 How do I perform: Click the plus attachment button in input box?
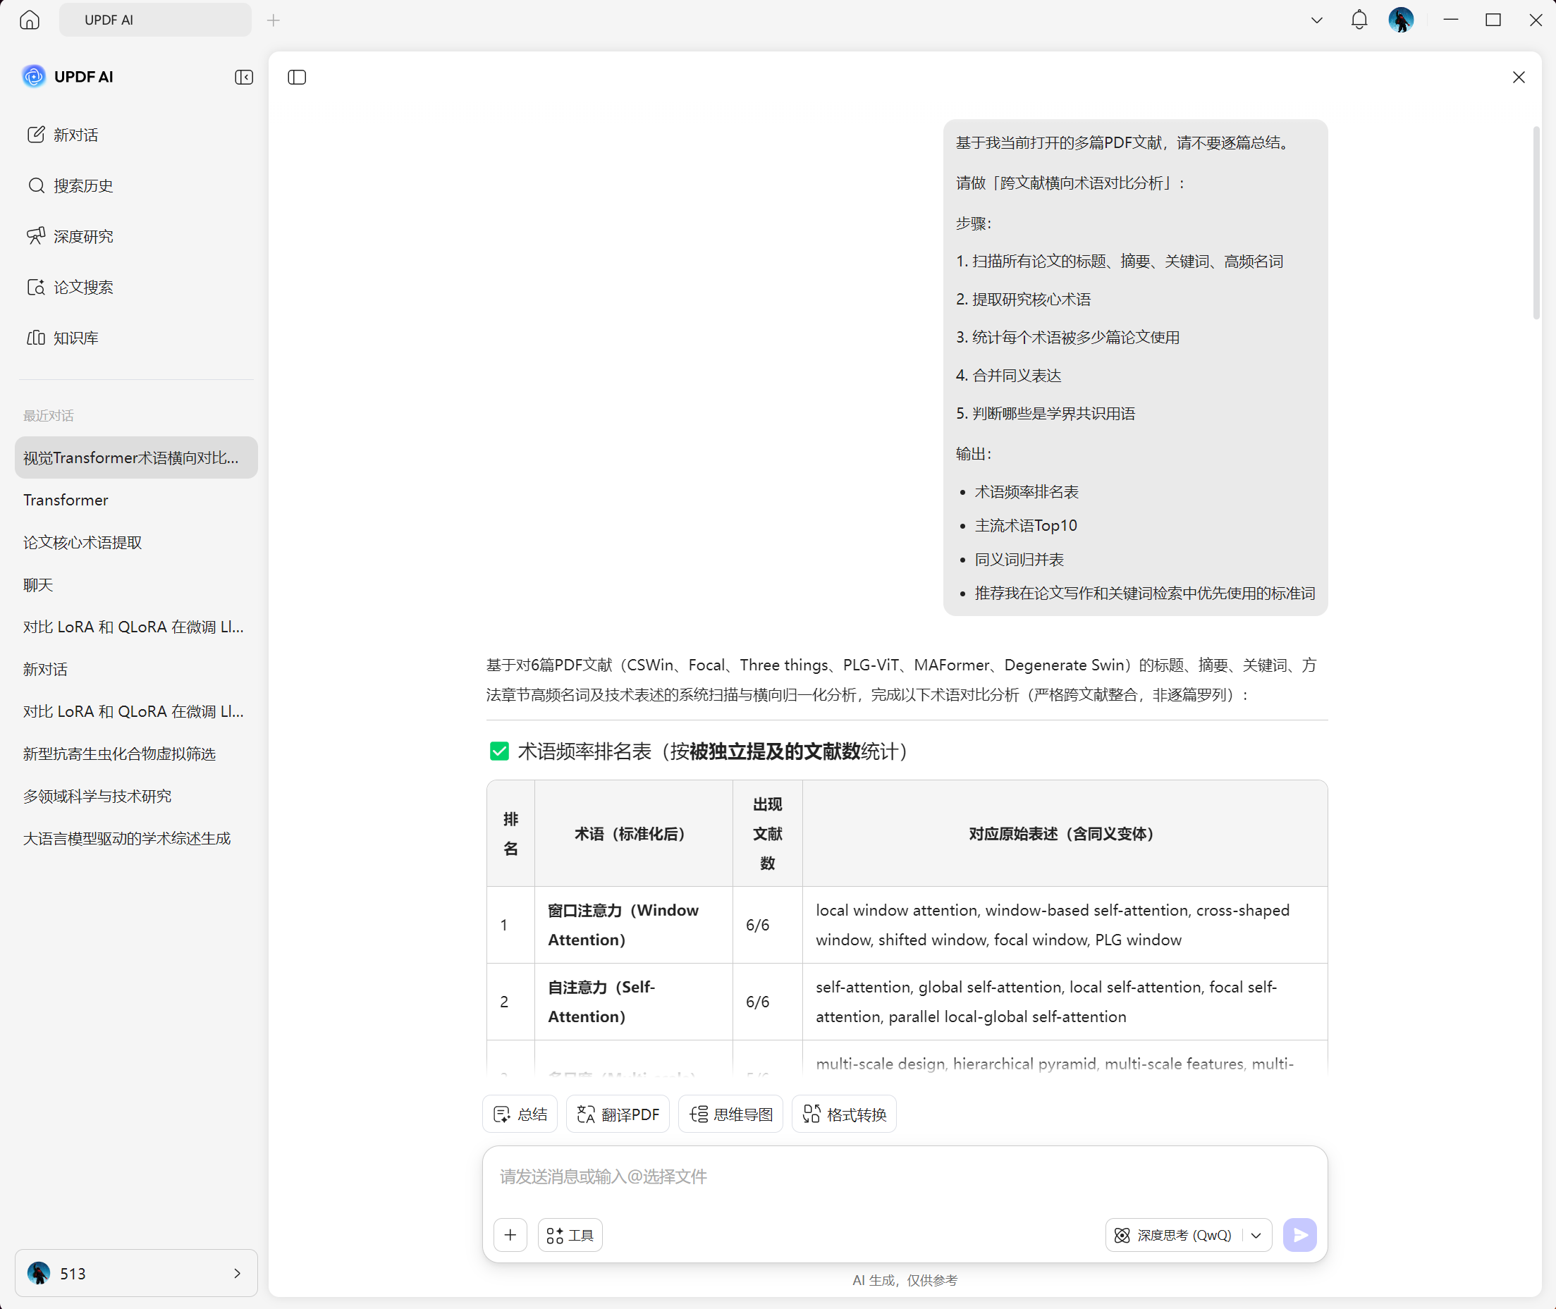click(510, 1235)
